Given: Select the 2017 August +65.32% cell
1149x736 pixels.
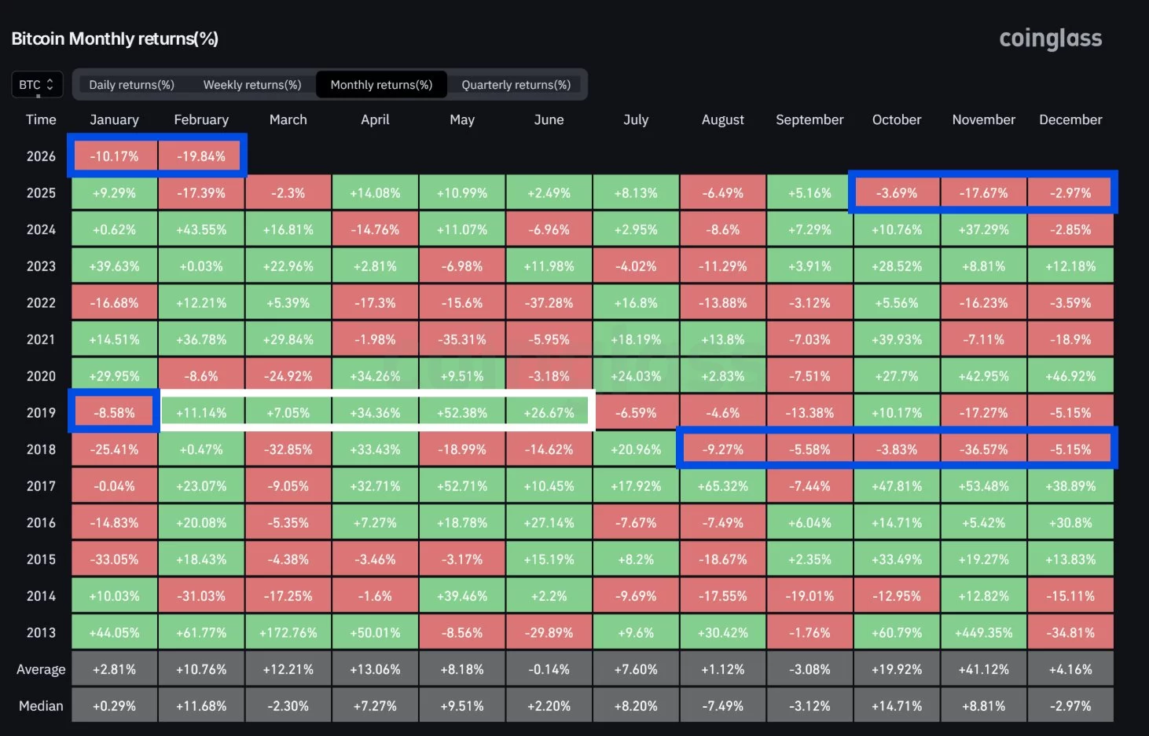Looking at the screenshot, I should pyautogui.click(x=722, y=486).
